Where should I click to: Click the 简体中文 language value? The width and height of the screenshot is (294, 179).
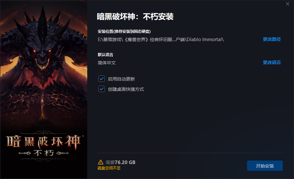(107, 63)
